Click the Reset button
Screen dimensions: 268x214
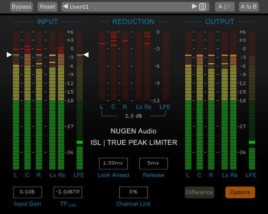(47, 7)
